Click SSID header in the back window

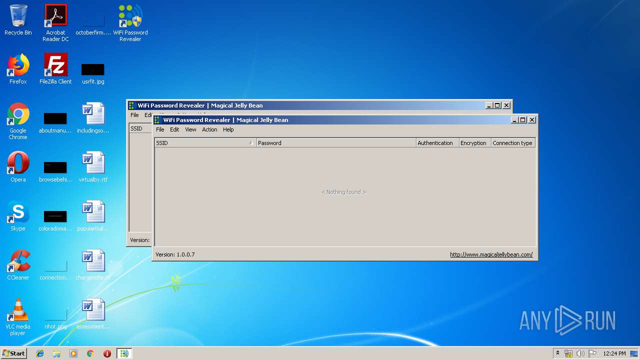point(140,128)
